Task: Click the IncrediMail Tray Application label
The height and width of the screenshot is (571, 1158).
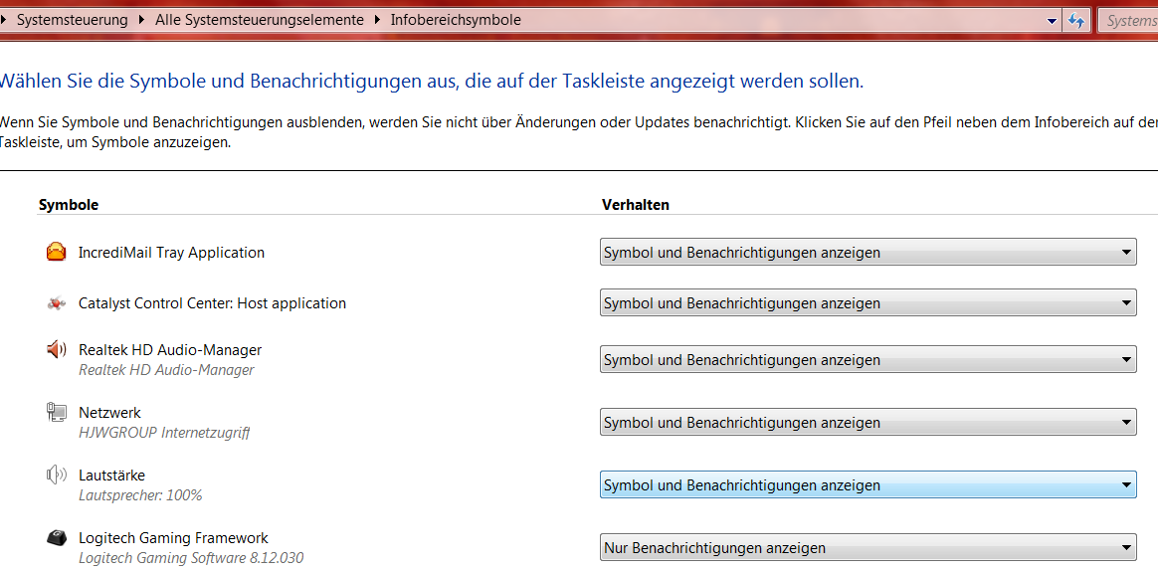Action: [171, 253]
